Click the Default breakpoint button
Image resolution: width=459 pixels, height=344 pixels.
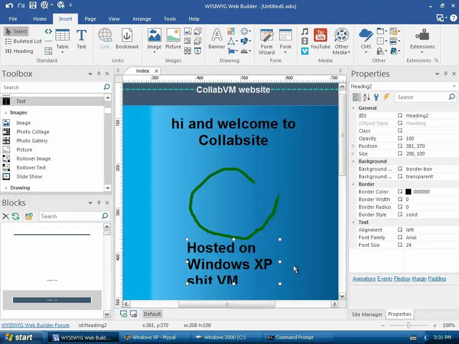pyautogui.click(x=152, y=314)
